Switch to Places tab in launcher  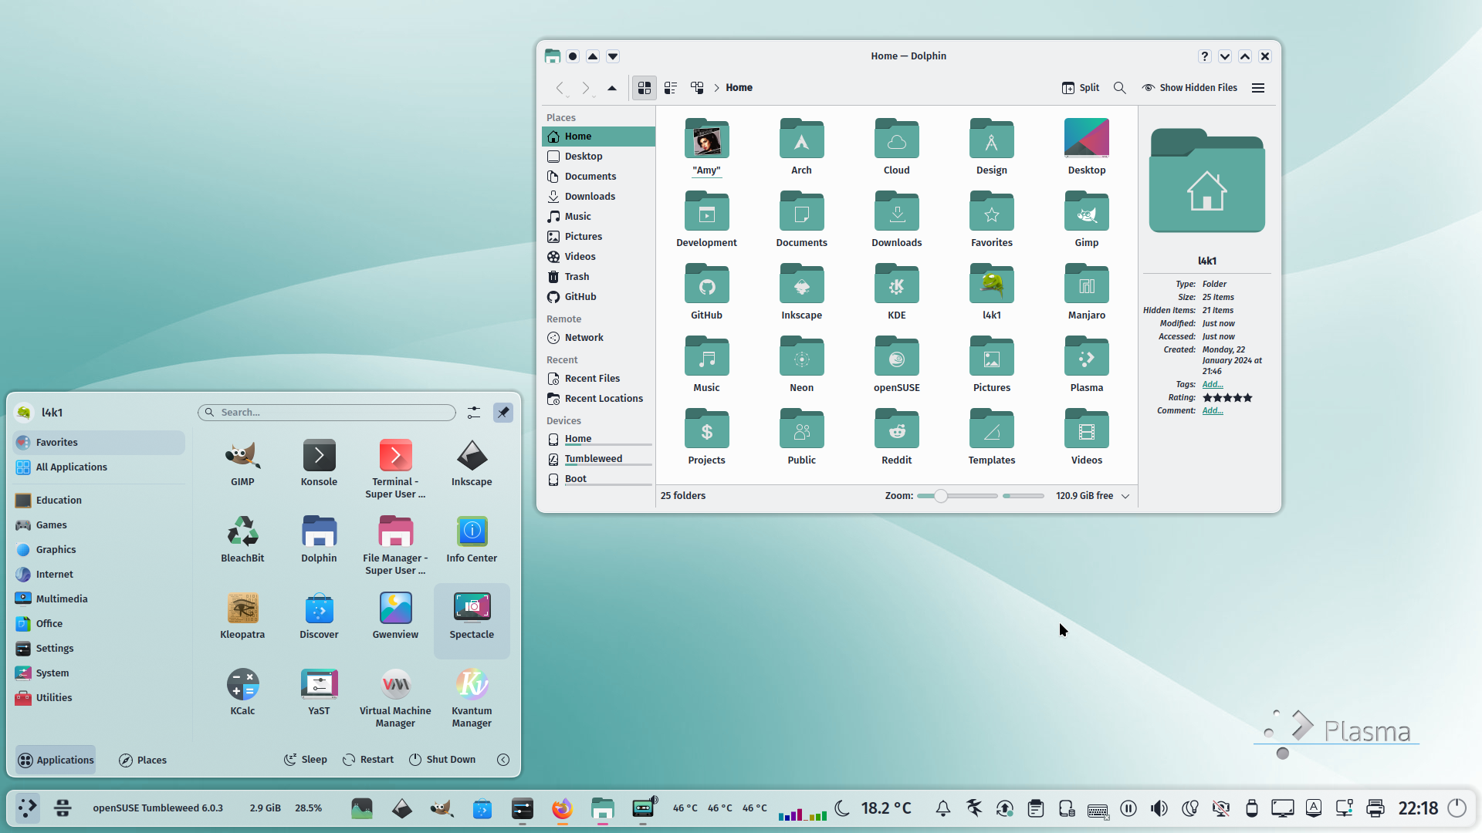click(x=143, y=760)
